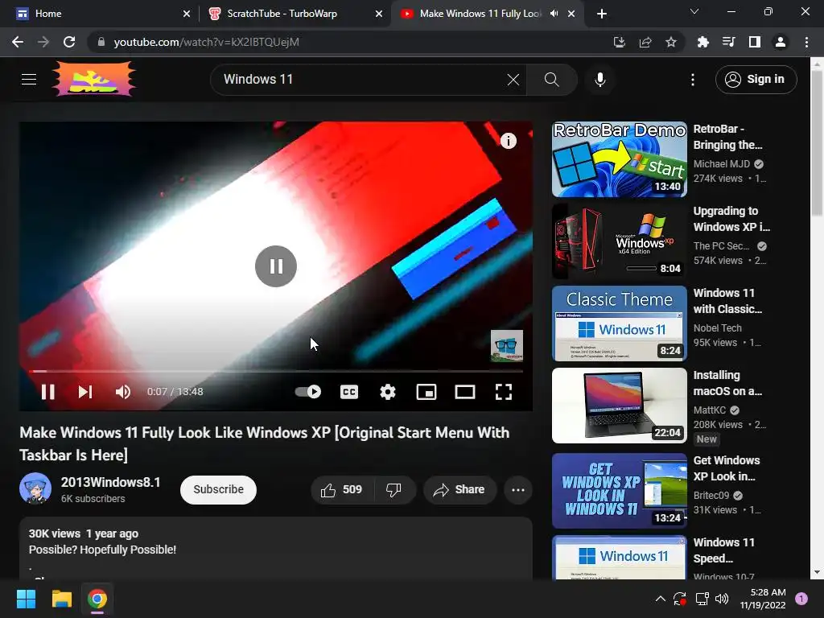The image size is (824, 618).
Task: Open the 2013Windows8.1 channel name
Action: 110,482
